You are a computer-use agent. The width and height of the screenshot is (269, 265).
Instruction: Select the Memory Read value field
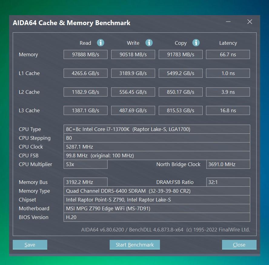[85, 54]
